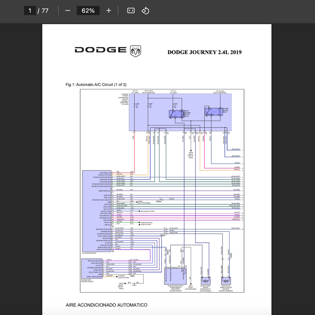Click the Rear Blower Motor Relay symbol
The image size is (315, 315).
point(176,114)
